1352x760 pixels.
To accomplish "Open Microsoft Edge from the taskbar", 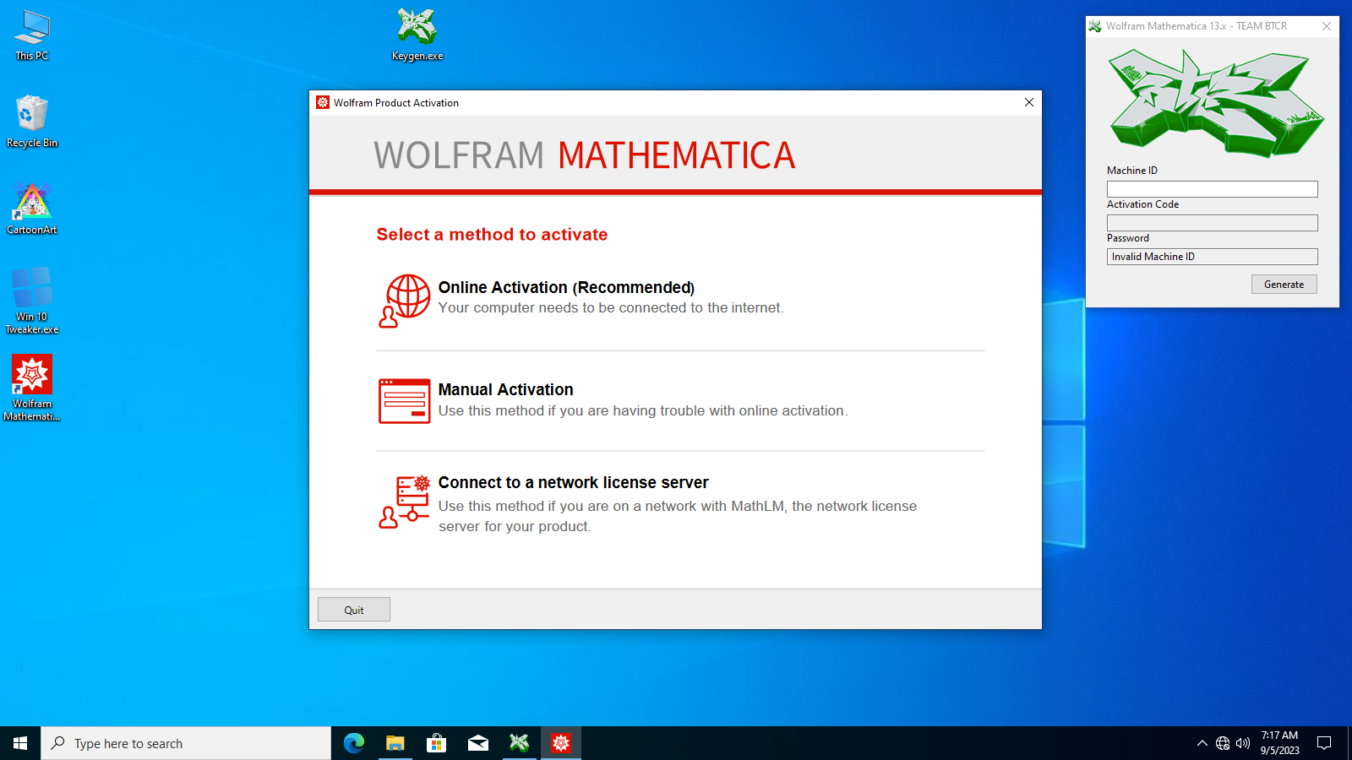I will coord(354,743).
